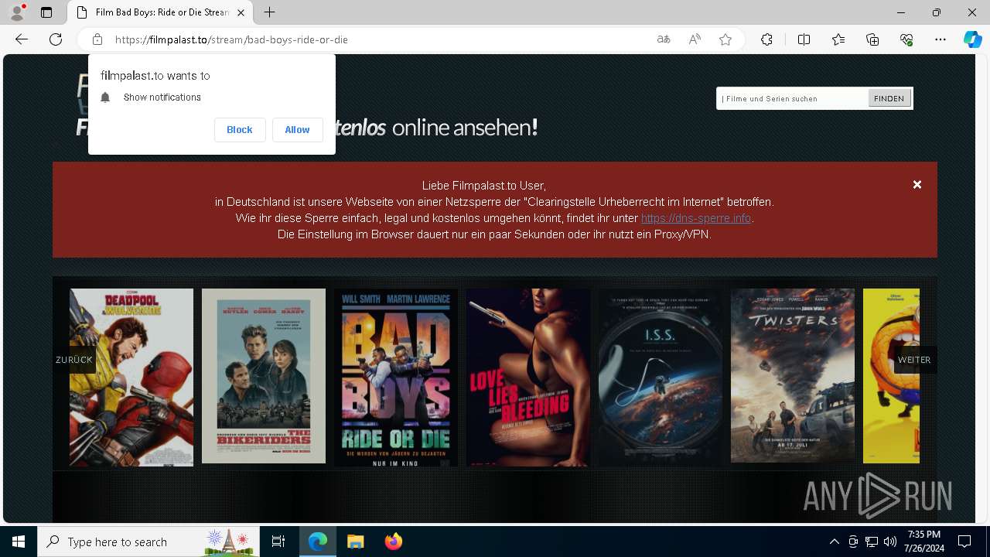Refresh the current page
990x557 pixels.
point(56,39)
